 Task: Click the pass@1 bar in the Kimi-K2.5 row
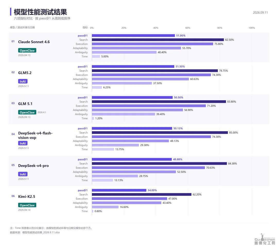[119, 190]
